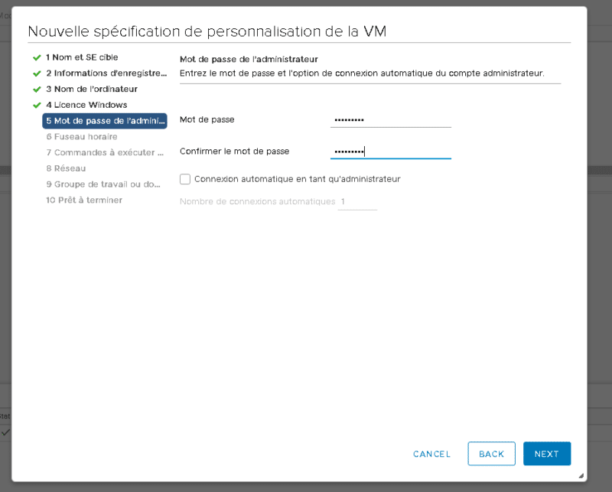Click the BACK button
This screenshot has height=492, width=612.
[x=491, y=454]
